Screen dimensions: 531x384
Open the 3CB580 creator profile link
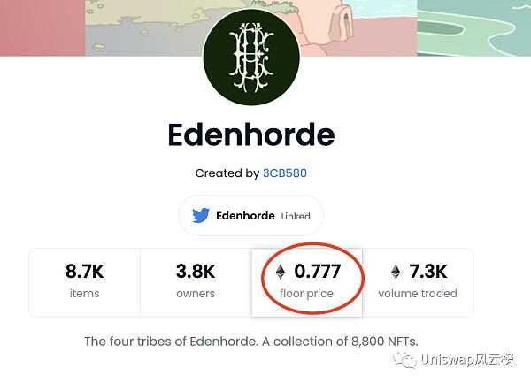[284, 173]
